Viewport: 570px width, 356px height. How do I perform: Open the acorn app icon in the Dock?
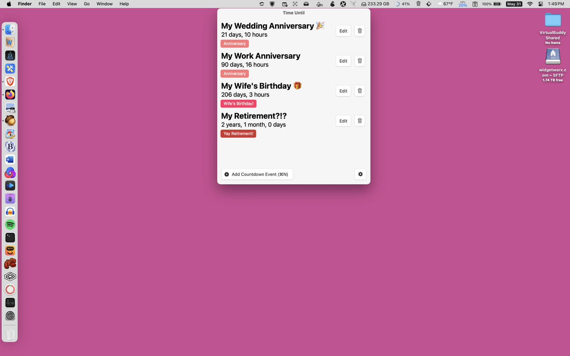pos(10,120)
